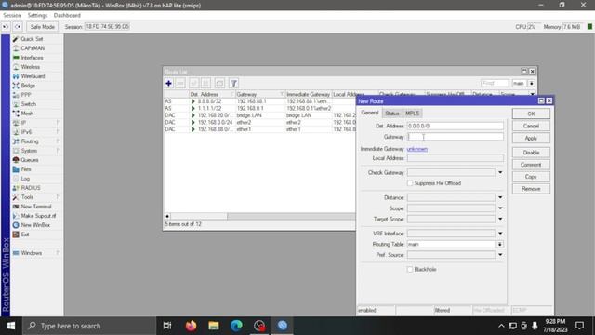Open Mesh in sidebar
595x335 pixels.
click(27, 114)
